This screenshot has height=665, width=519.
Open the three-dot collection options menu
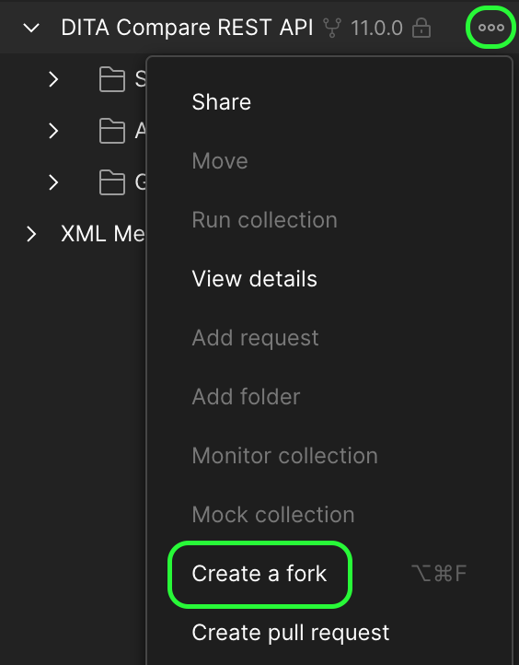[491, 28]
